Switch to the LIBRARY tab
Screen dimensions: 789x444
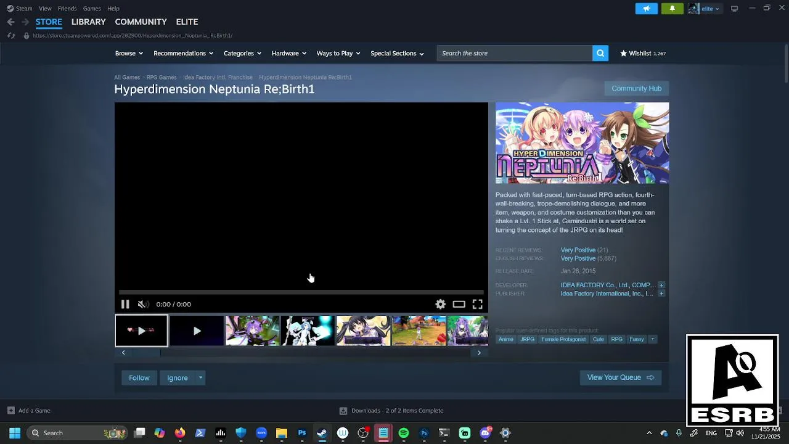click(x=89, y=22)
